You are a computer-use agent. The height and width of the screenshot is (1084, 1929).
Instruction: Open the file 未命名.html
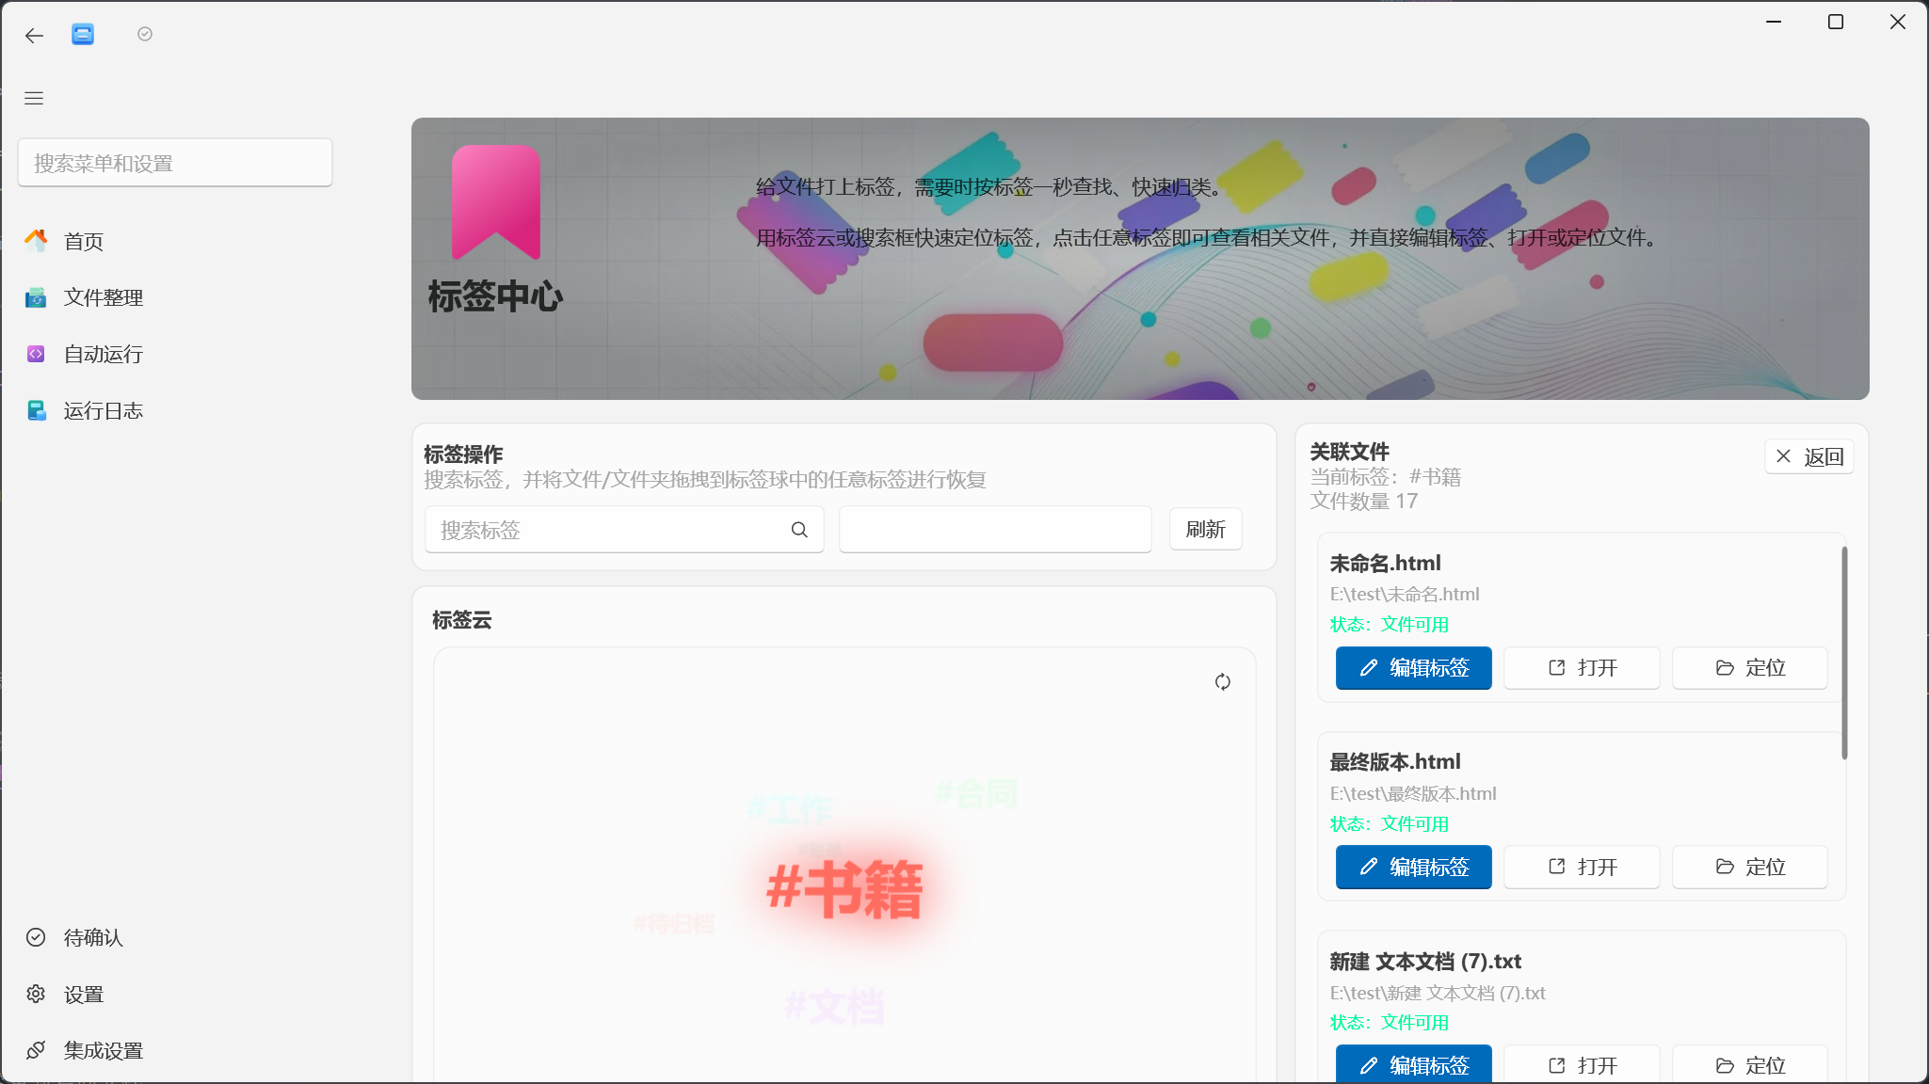1582,668
